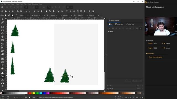The width and height of the screenshot is (177, 99).
Task: Click the Cut scissors icon
Action: point(38,11)
